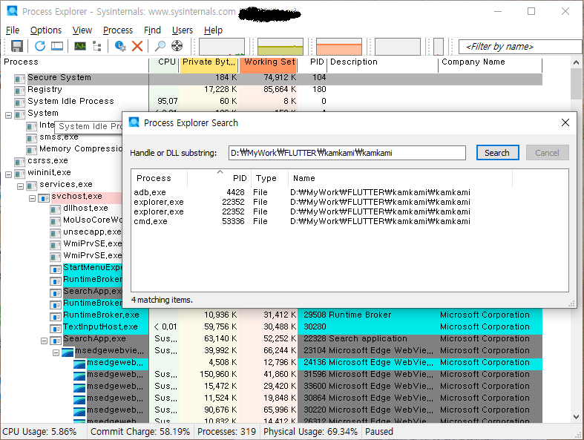Collapse the services.exe tree node

tap(20, 187)
